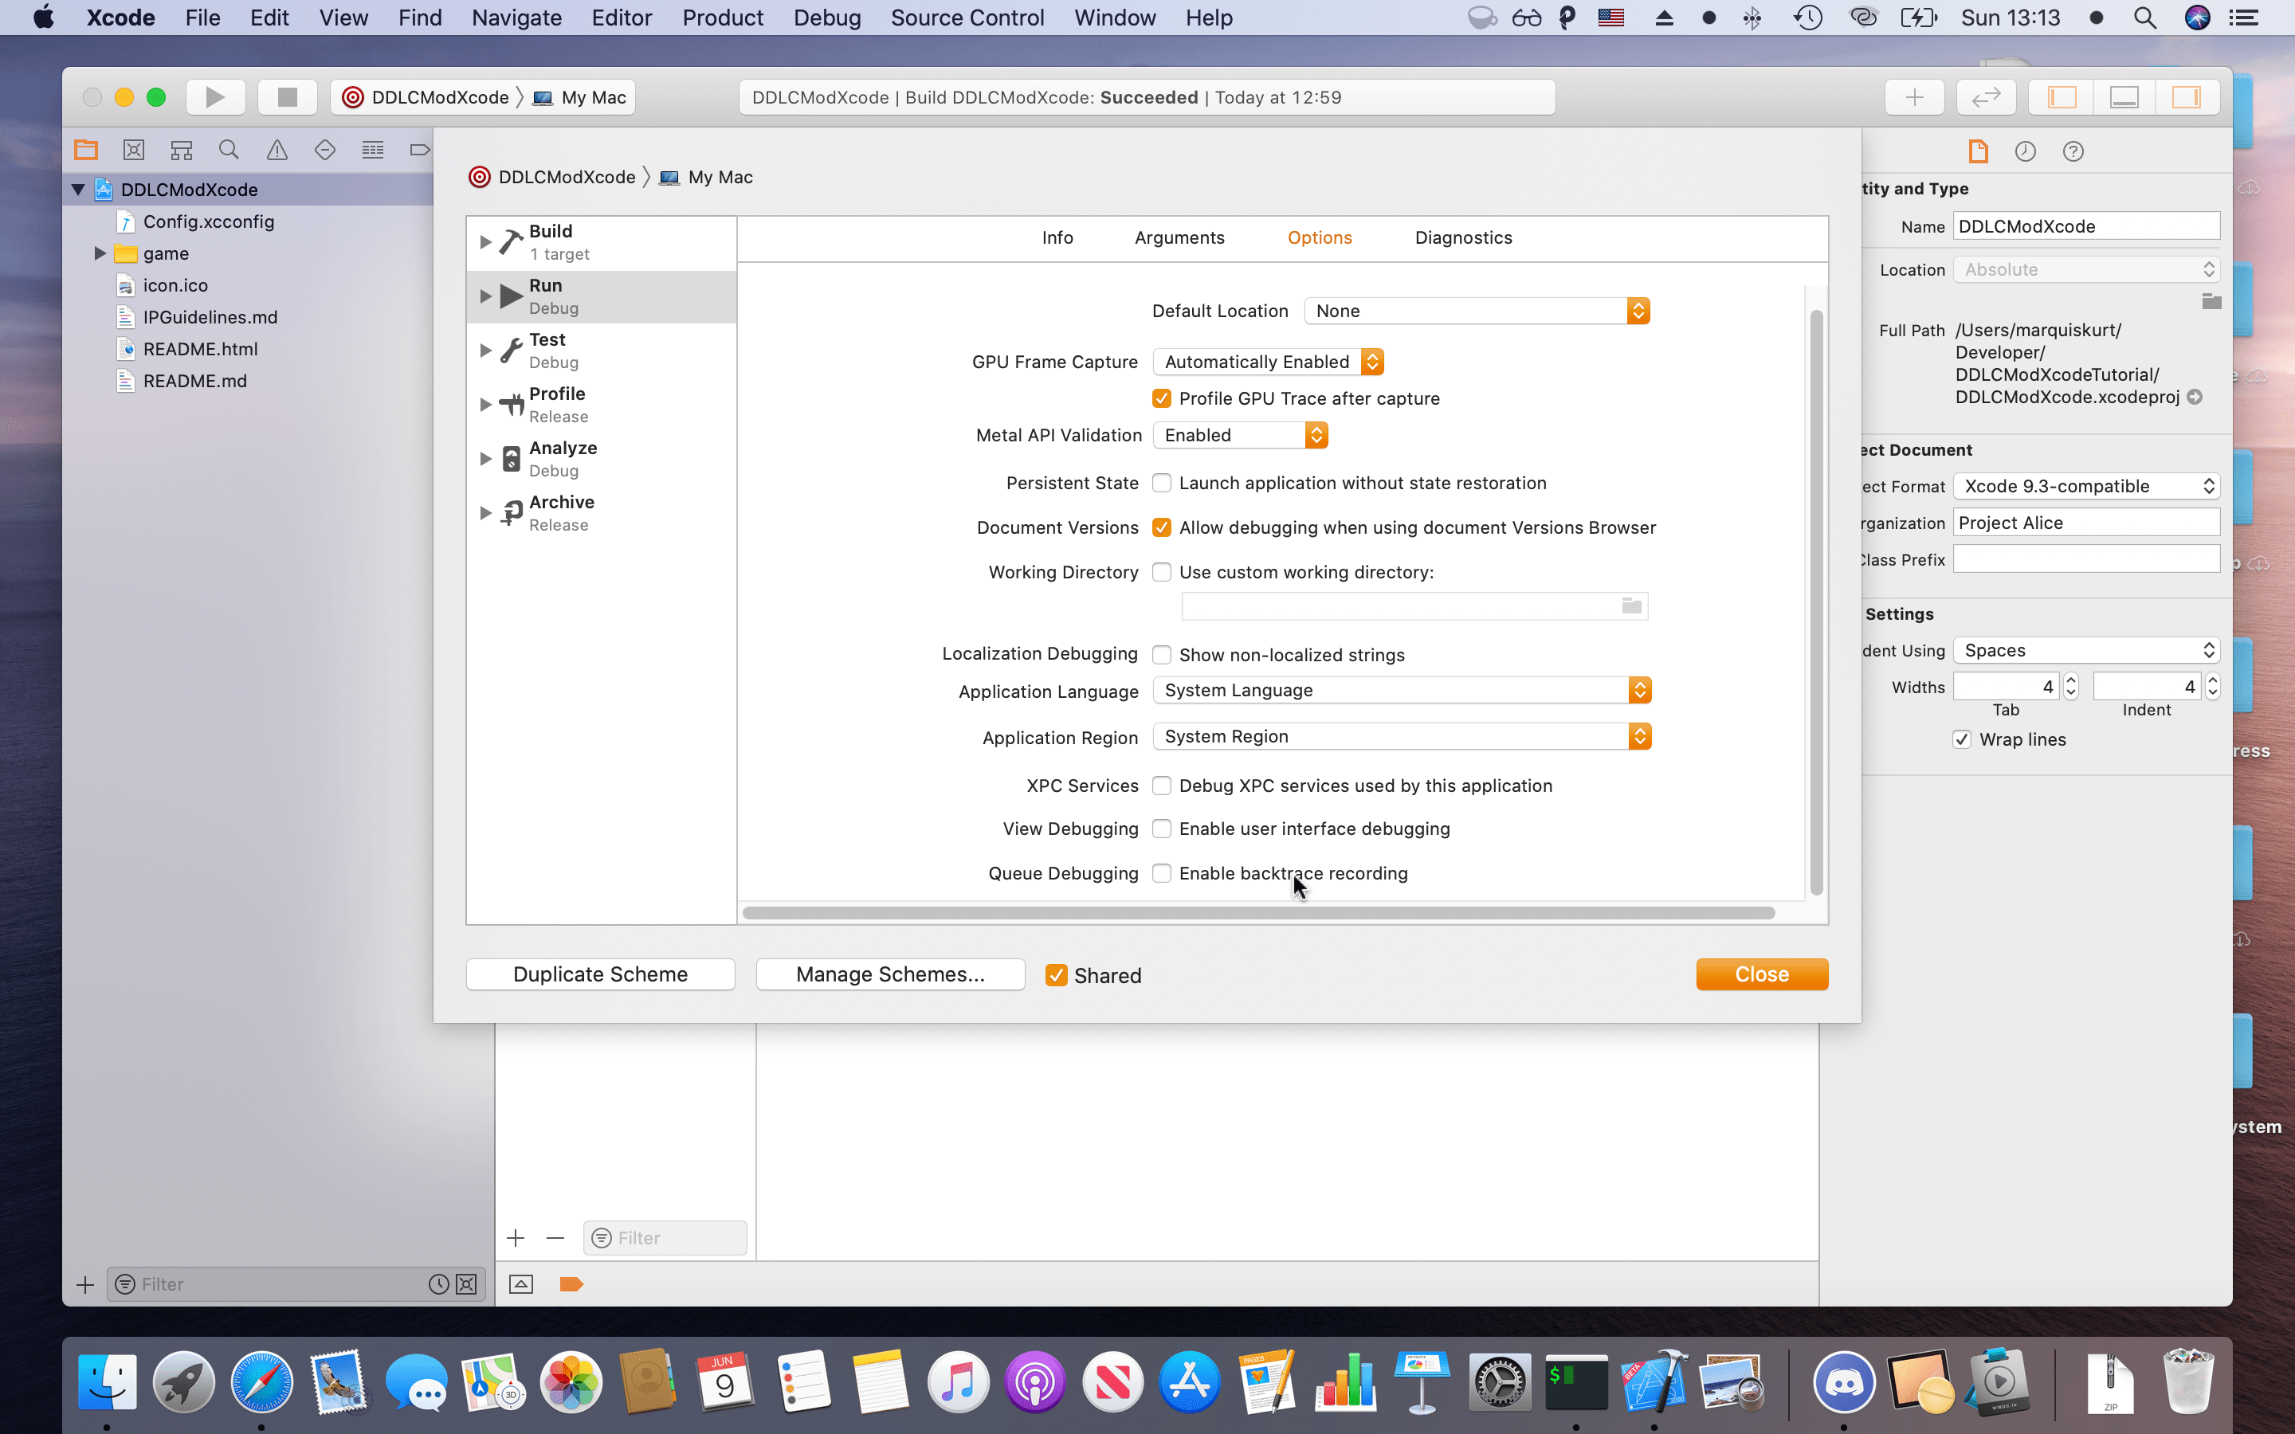Expand the Build action disclosure triangle
The width and height of the screenshot is (2295, 1434).
coord(485,242)
